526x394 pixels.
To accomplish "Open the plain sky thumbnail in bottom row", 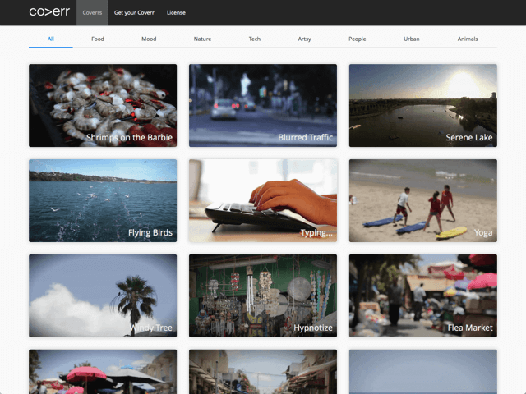I will [423, 372].
